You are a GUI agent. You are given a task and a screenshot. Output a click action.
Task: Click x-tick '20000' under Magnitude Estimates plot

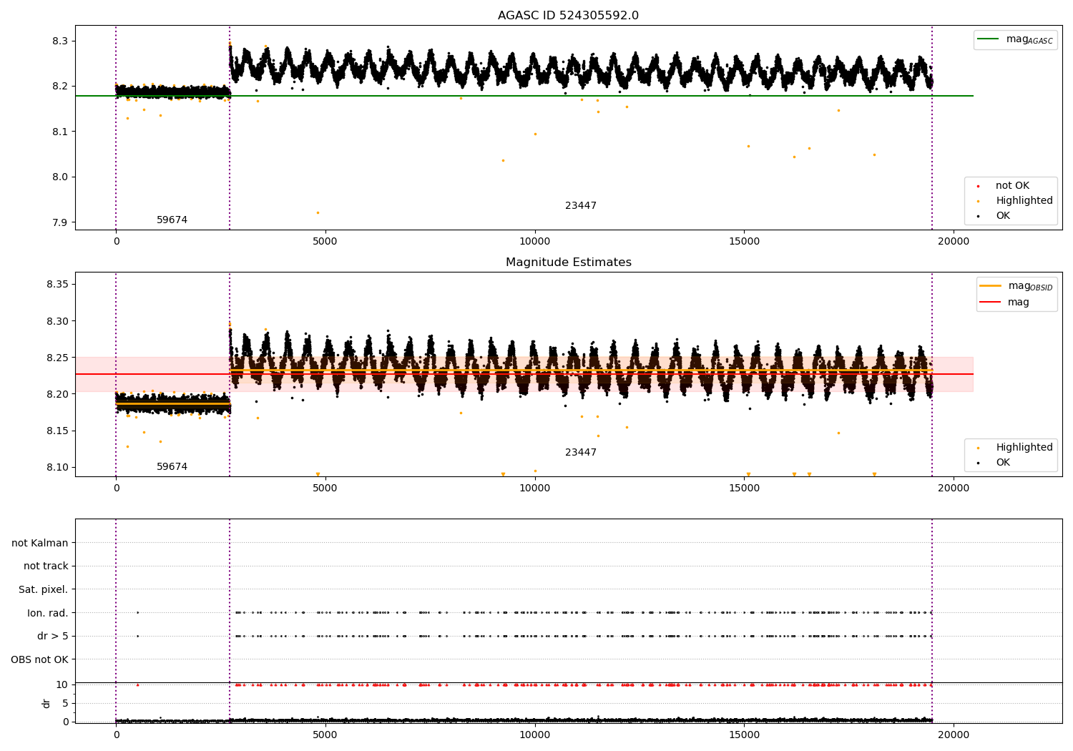(x=954, y=489)
